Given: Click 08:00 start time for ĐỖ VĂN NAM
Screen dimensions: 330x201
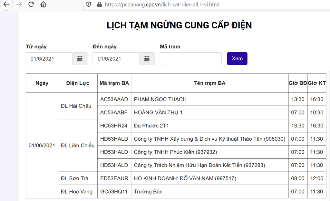Looking at the screenshot, I should [x=297, y=178].
